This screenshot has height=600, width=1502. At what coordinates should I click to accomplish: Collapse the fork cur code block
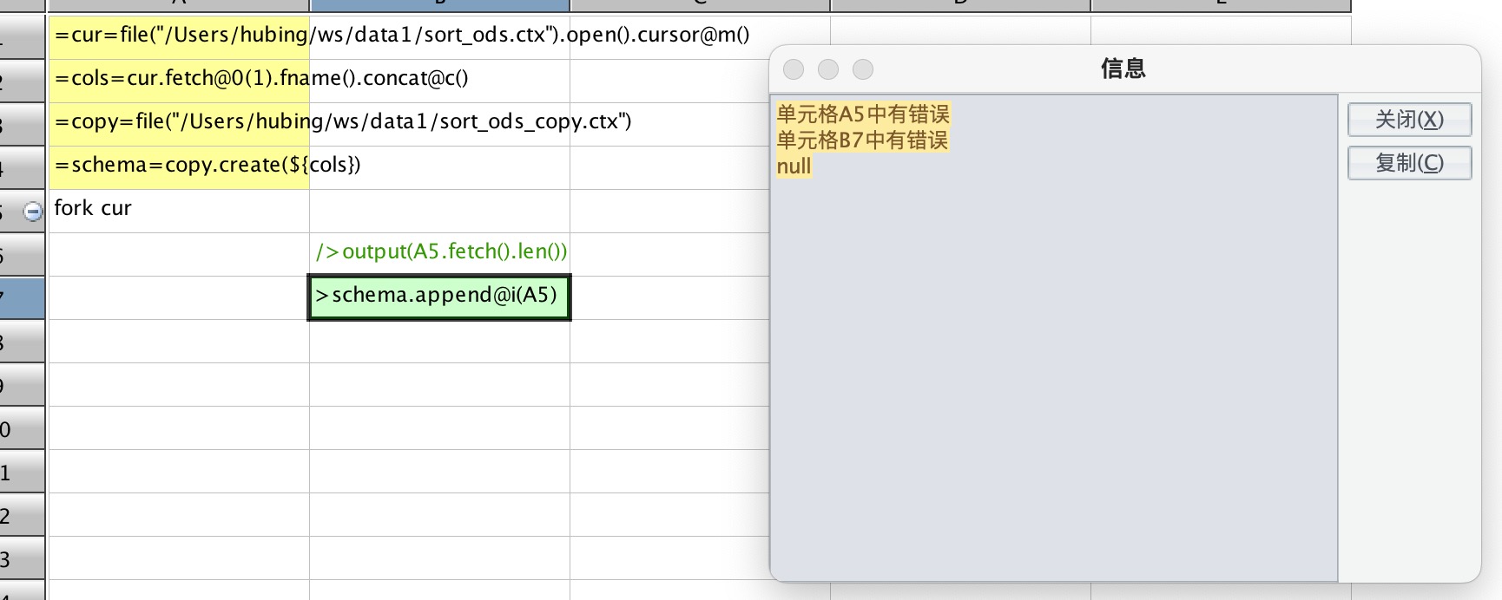pyautogui.click(x=32, y=212)
